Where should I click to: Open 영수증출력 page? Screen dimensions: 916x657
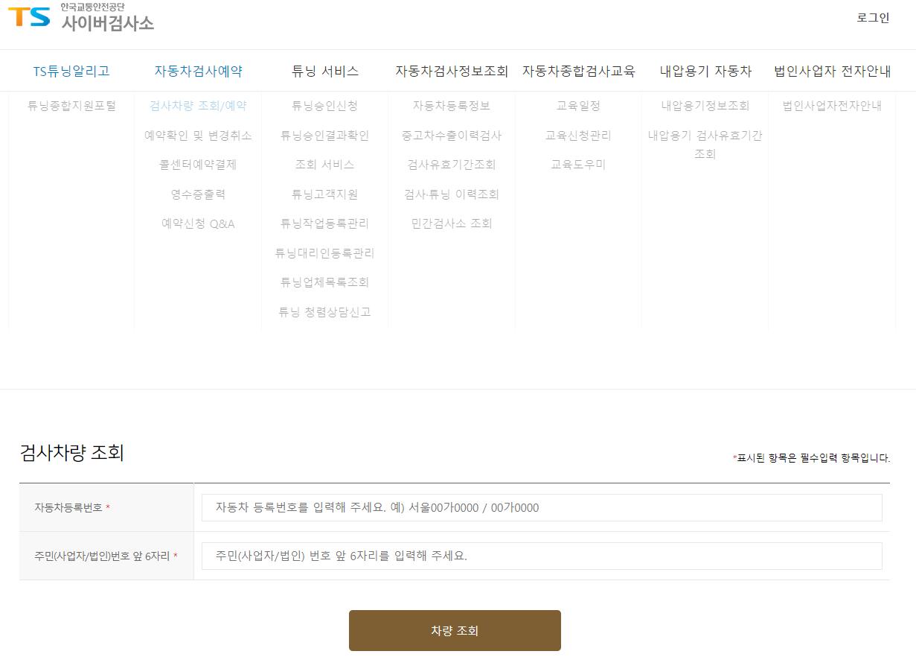(197, 194)
